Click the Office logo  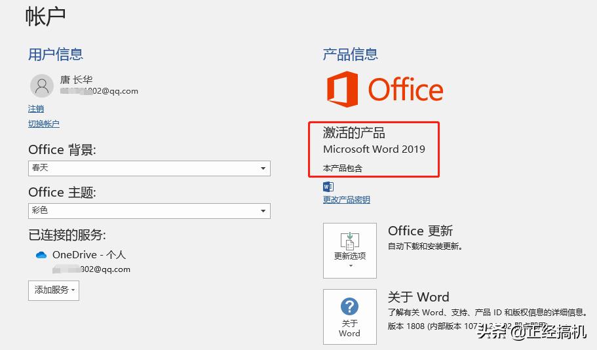(x=385, y=89)
